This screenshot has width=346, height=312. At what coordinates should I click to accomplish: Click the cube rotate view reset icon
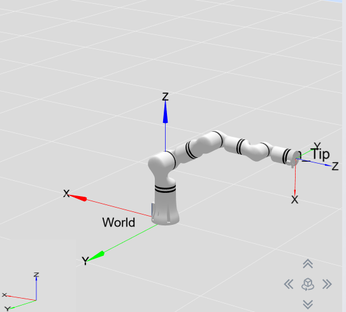click(x=308, y=284)
